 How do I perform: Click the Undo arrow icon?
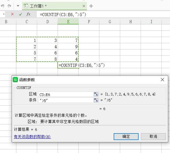coord(3,6)
